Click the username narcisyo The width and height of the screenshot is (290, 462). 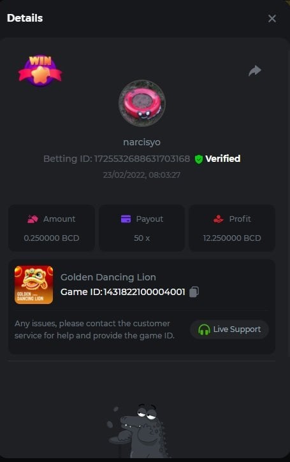pos(141,142)
